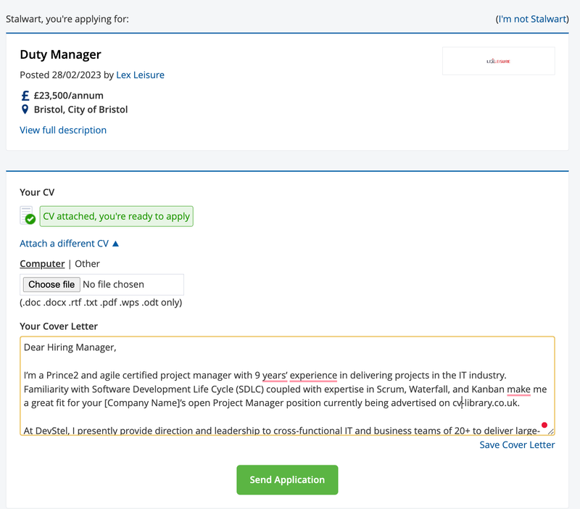Open the Lex Leisure company logo

pyautogui.click(x=498, y=61)
